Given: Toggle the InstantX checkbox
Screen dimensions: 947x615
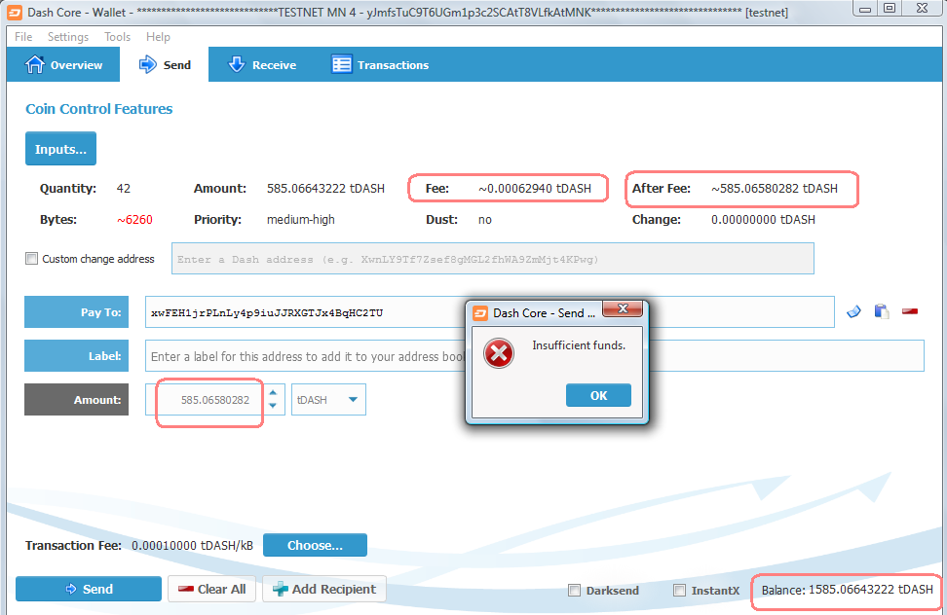Looking at the screenshot, I should click(x=679, y=591).
